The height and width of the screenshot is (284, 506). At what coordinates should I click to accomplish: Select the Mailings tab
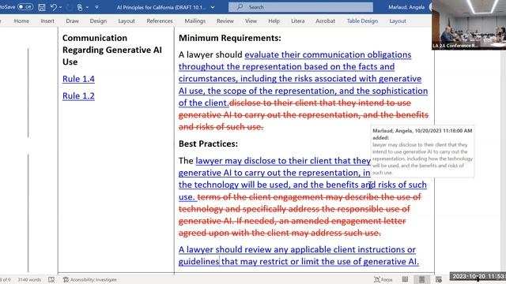[x=195, y=21]
